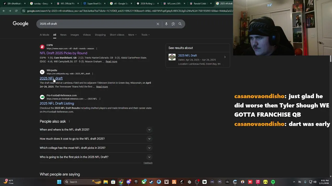Launch Epic Games from the taskbar

pos(136,182)
